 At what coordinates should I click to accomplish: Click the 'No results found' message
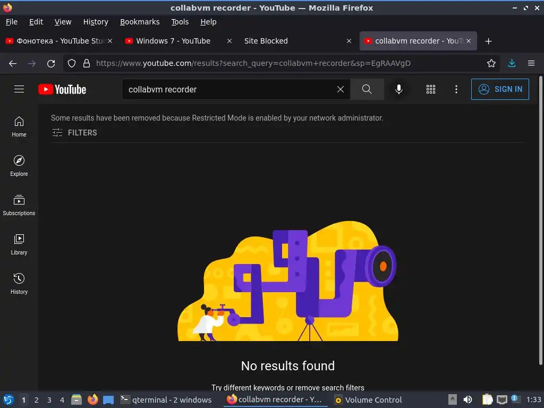tap(287, 365)
